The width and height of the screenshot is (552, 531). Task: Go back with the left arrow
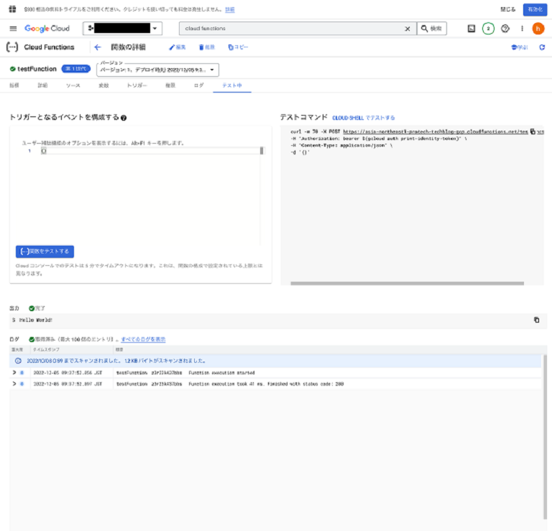pos(98,47)
